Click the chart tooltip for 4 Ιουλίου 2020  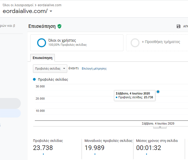click(135, 96)
